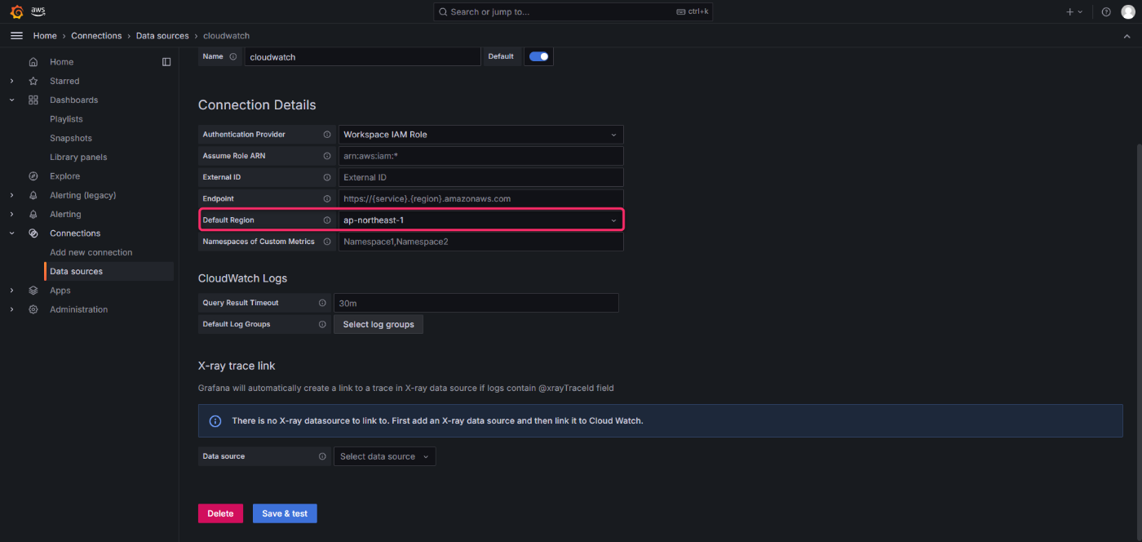Click the Assume Role ARN field
Image resolution: width=1142 pixels, height=542 pixels.
480,156
